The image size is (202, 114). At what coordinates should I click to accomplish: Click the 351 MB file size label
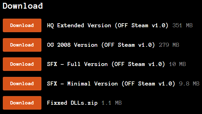(x=183, y=25)
